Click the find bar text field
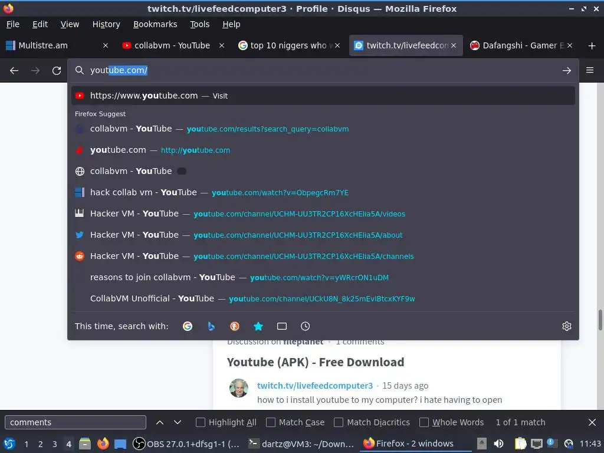Image resolution: width=604 pixels, height=453 pixels. (75, 422)
